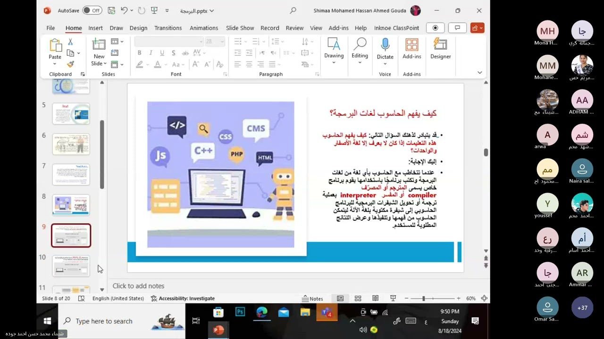Click the red Share button
The height and width of the screenshot is (339, 604).
click(477, 28)
